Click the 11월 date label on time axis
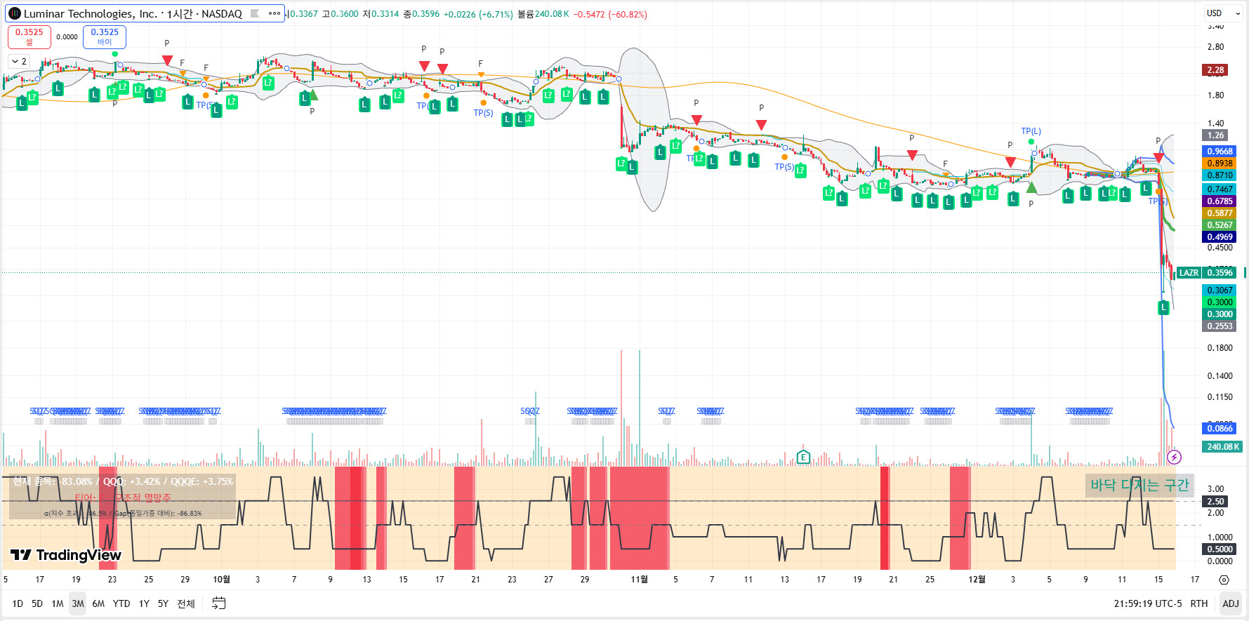Screen dimensions: 1249x621 pos(639,580)
